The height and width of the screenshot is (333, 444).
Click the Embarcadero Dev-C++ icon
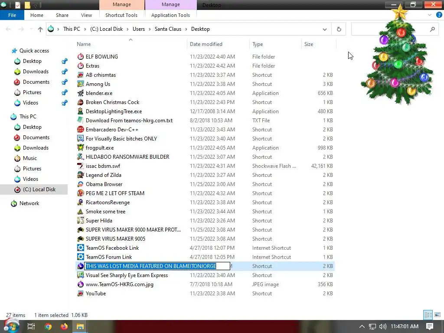(80, 129)
